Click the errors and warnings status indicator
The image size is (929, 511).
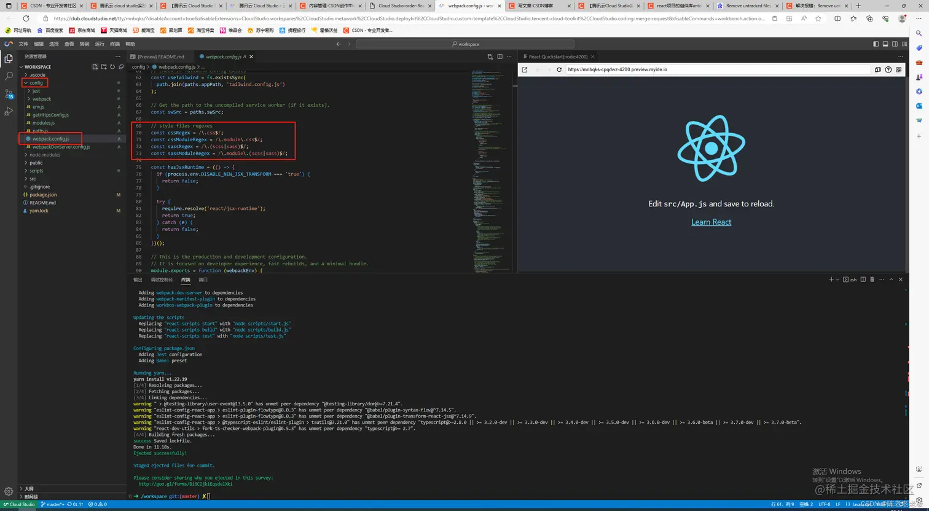[98, 504]
